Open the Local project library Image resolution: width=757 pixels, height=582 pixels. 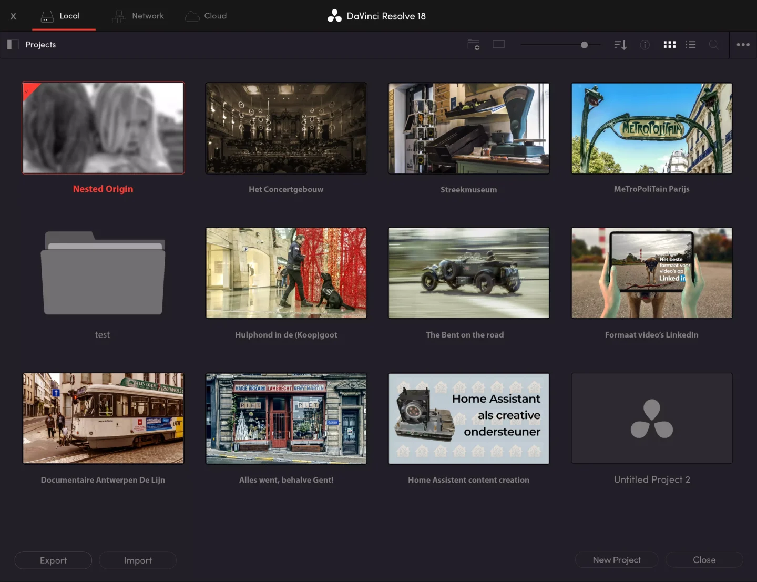click(64, 16)
